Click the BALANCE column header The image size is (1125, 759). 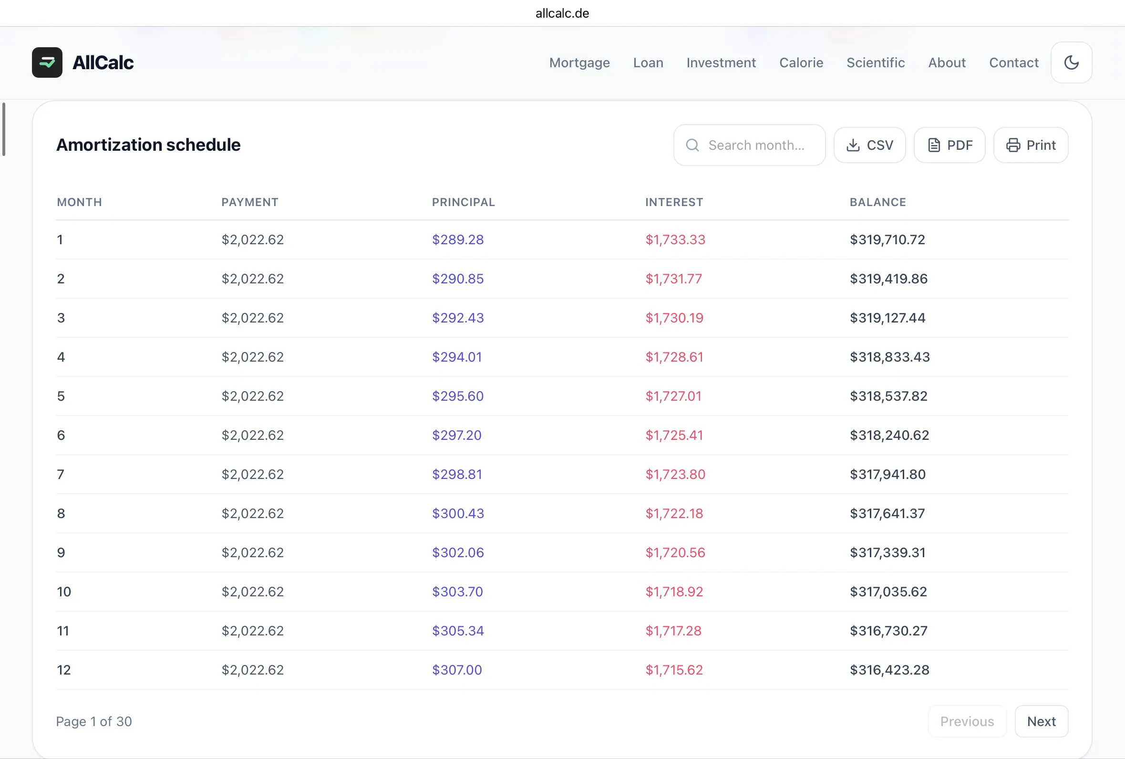tap(878, 202)
